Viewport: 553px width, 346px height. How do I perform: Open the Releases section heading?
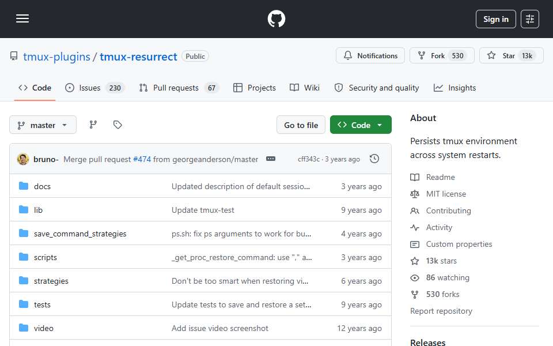[x=428, y=342]
